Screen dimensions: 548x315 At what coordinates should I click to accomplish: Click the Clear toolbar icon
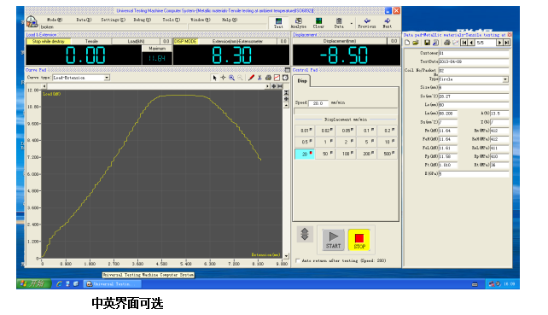pos(318,23)
